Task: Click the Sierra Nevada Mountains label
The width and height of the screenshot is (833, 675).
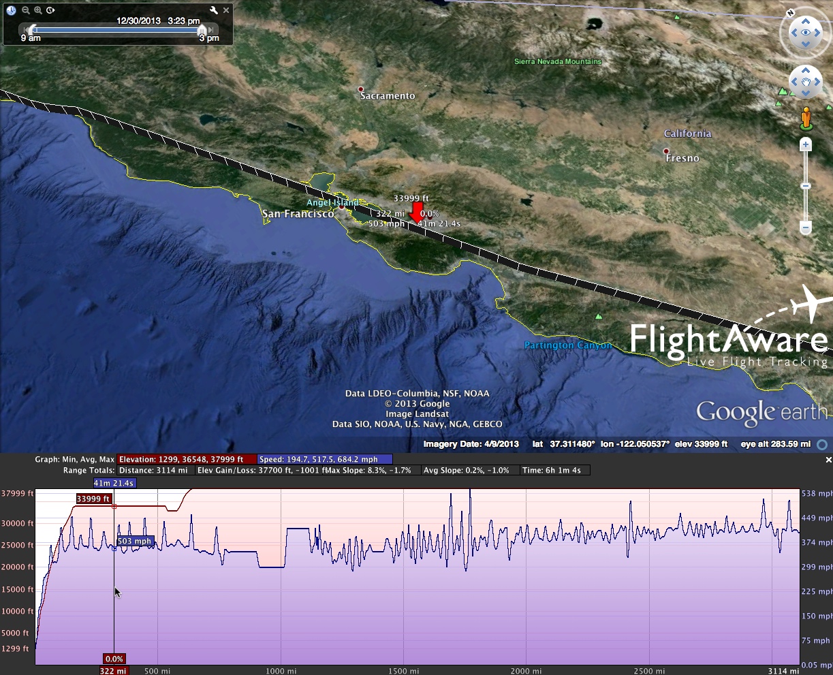Action: 558,61
